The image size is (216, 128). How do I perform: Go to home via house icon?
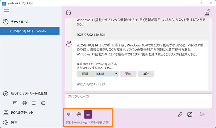[69, 12]
